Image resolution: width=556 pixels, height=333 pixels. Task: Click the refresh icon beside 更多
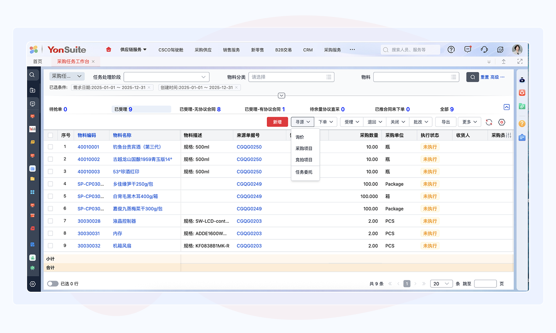tap(489, 122)
